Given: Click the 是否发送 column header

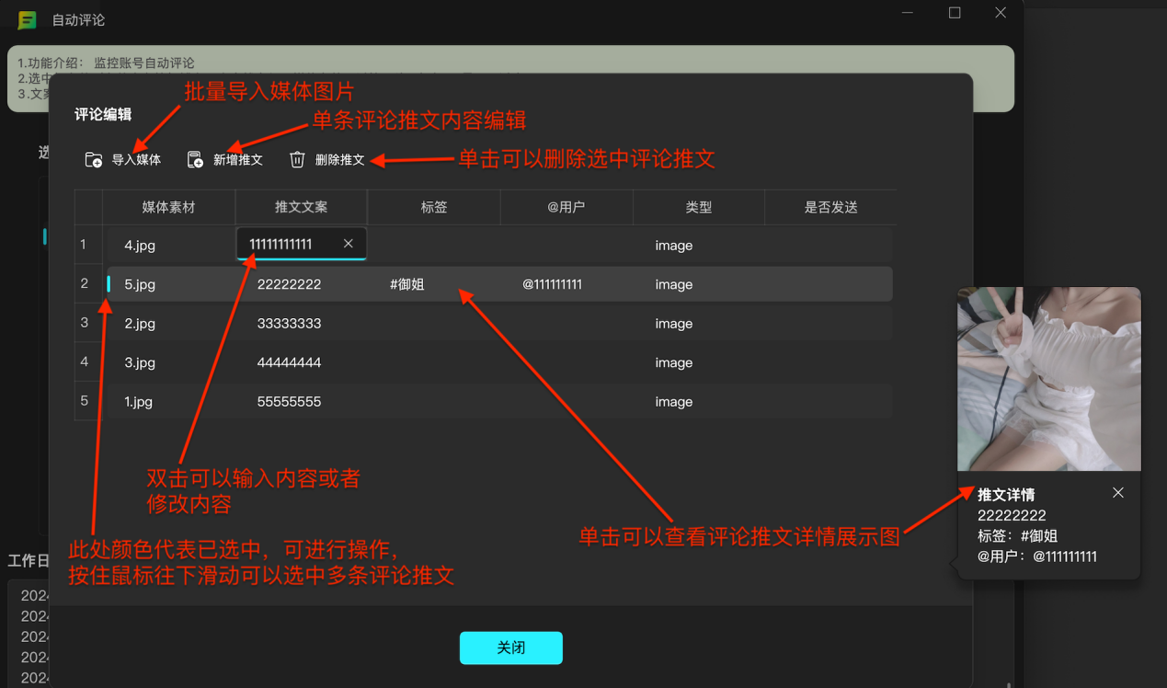Looking at the screenshot, I should click(830, 208).
